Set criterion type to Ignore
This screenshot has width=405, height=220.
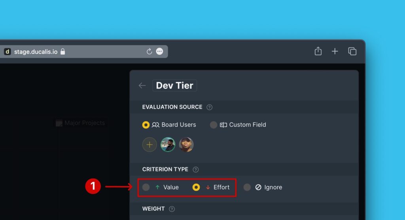pos(247,187)
